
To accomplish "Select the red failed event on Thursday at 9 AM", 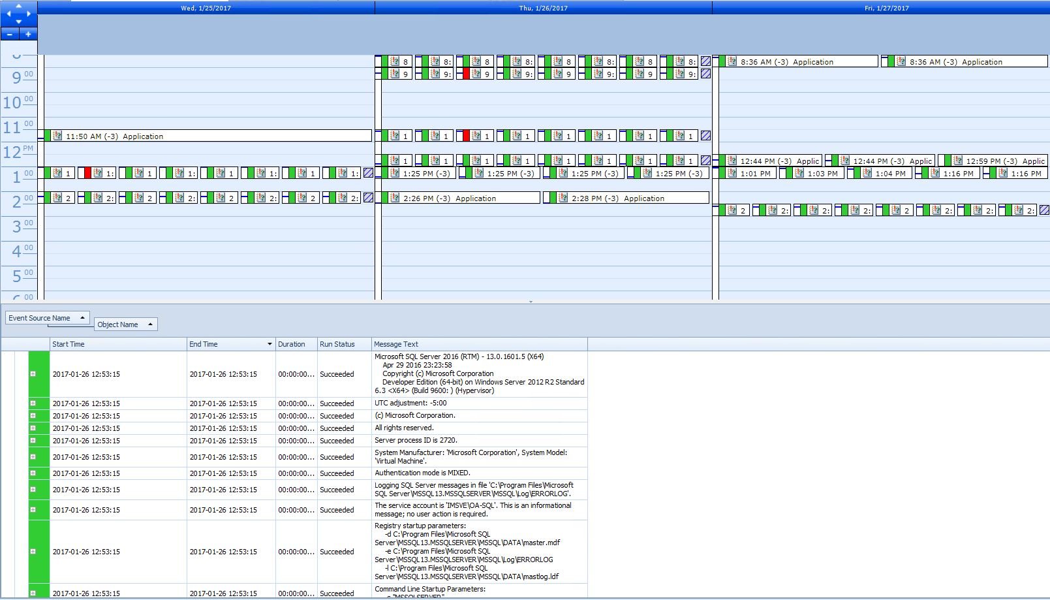I will pyautogui.click(x=474, y=74).
